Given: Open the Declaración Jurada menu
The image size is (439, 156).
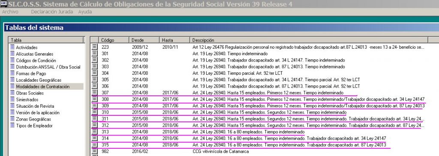Looking at the screenshot, I should pos(52,12).
